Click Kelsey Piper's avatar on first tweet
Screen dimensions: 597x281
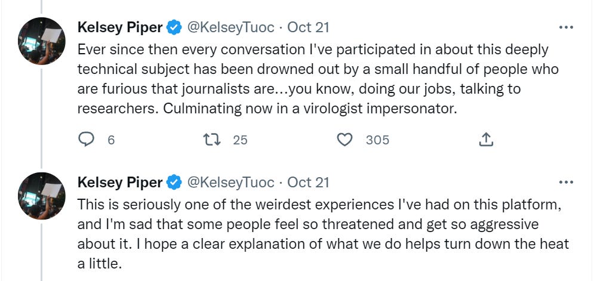click(41, 41)
